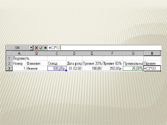167x125 pixels.
Task: Click the 'Премия 50%' cell
Action: (112, 64)
